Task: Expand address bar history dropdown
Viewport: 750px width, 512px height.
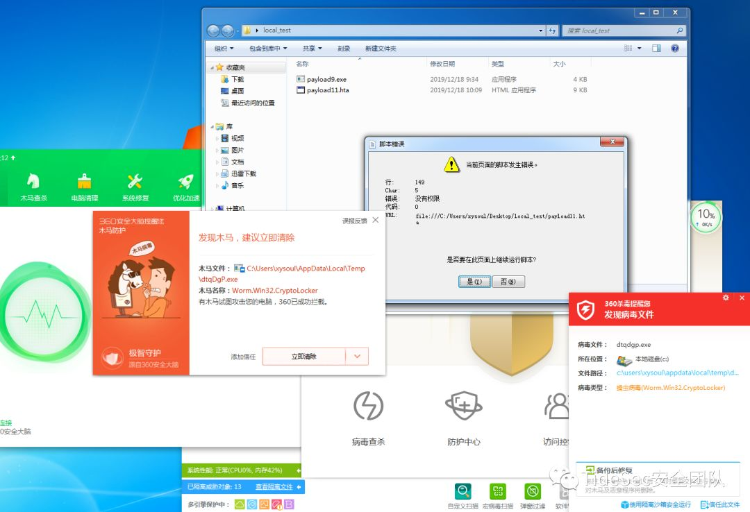Action: click(x=541, y=30)
